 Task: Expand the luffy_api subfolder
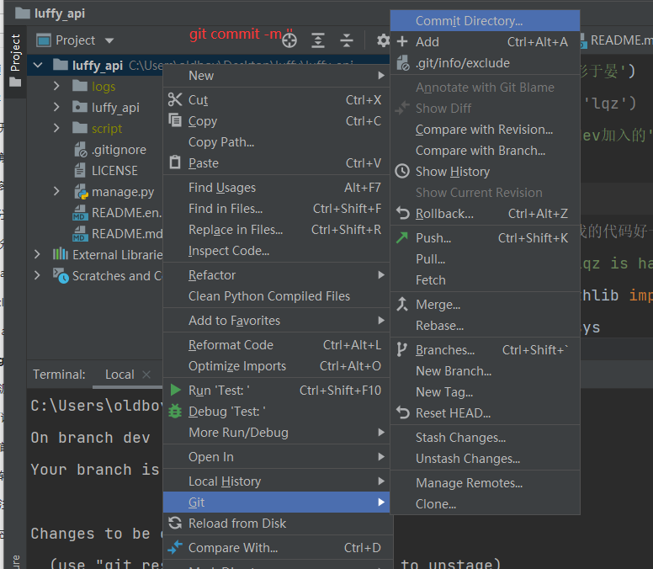point(56,107)
